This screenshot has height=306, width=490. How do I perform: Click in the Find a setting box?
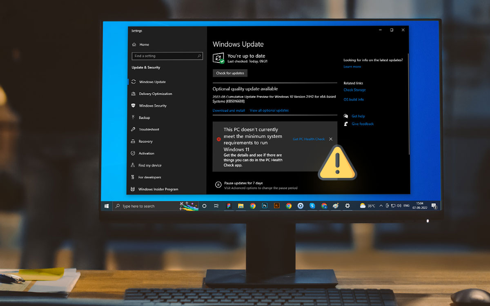click(x=167, y=56)
